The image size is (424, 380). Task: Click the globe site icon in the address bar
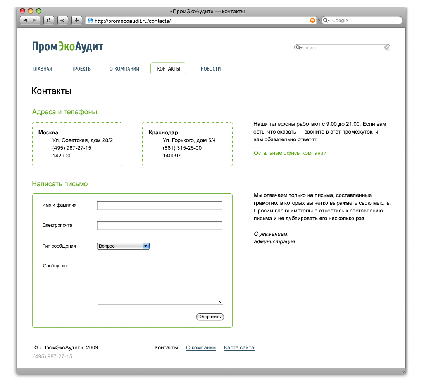point(90,21)
